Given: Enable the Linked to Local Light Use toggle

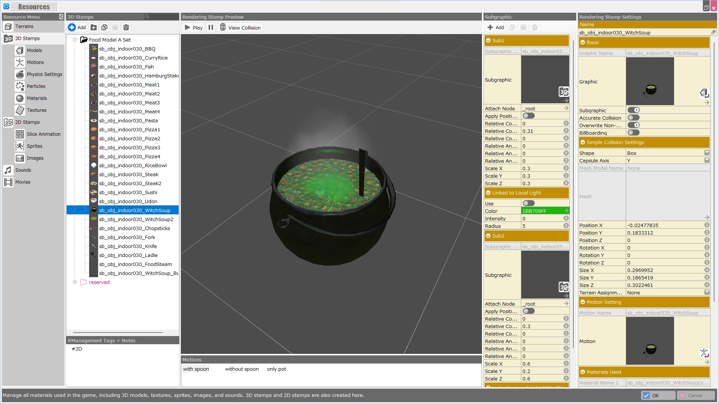Looking at the screenshot, I should pyautogui.click(x=529, y=203).
